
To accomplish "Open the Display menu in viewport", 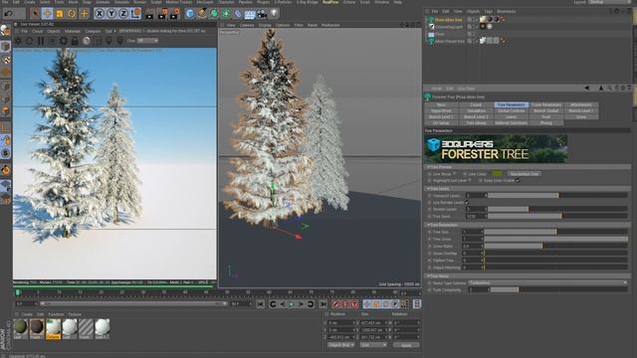I will pos(265,25).
